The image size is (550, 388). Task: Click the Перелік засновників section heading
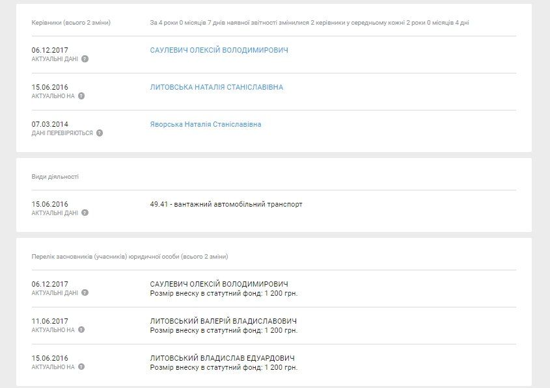(130, 257)
